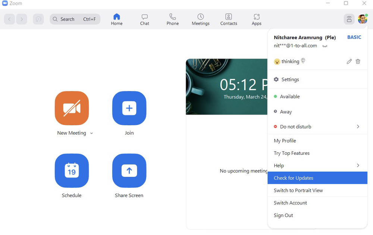
Task: Click the Search input field
Action: (75, 19)
